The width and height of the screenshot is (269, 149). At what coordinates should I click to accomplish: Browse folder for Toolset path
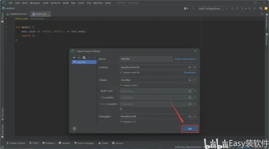(x=190, y=67)
